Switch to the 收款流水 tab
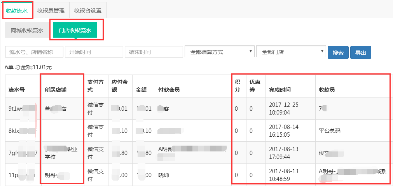This screenshot has height=186, width=393. pos(17,10)
